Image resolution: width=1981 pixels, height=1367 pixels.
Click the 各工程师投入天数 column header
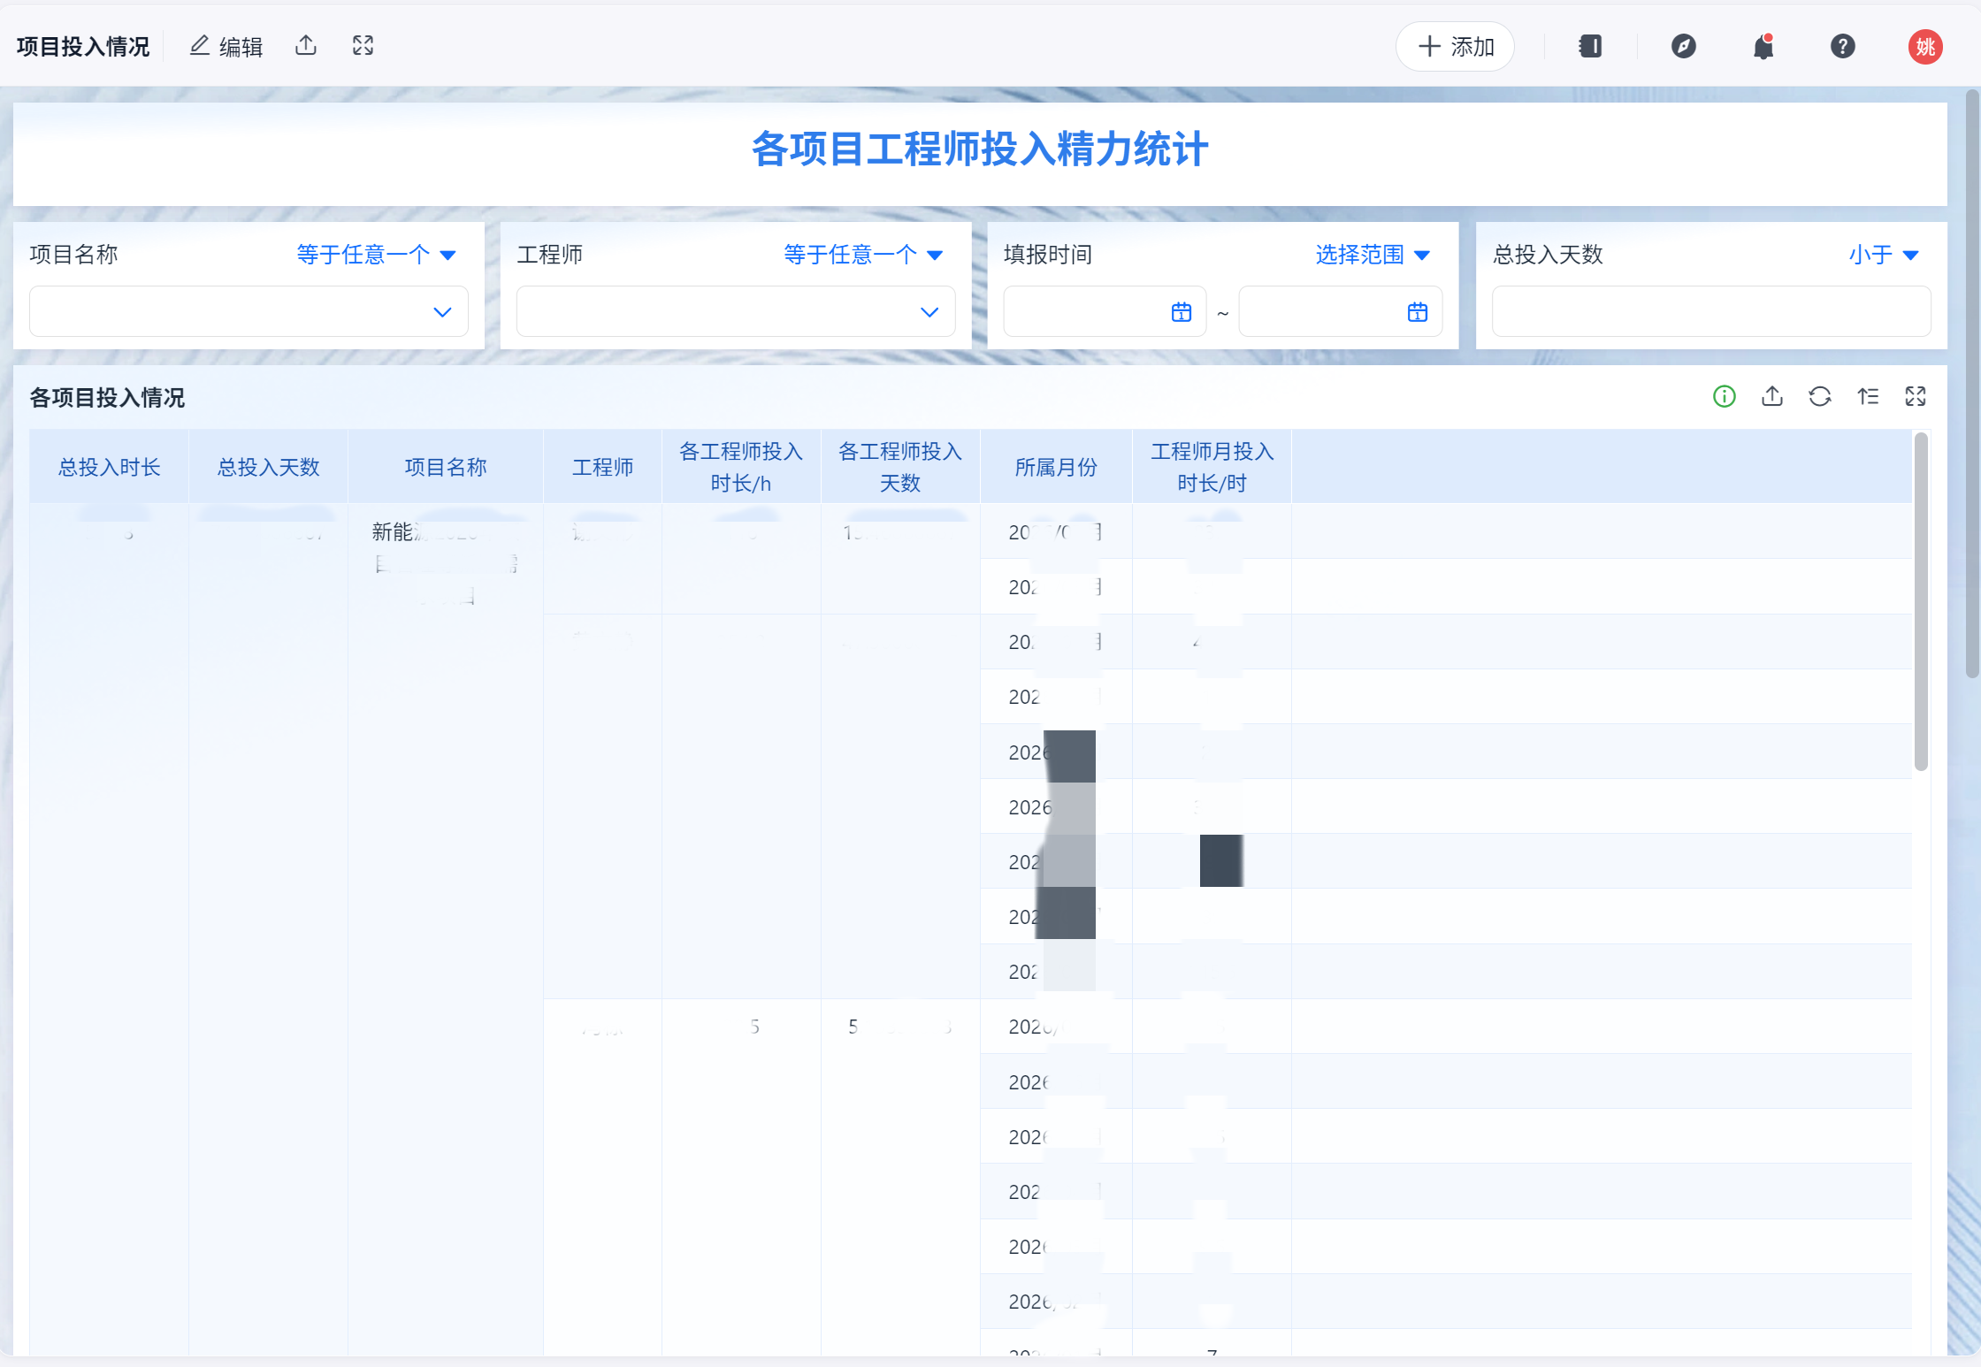(900, 467)
